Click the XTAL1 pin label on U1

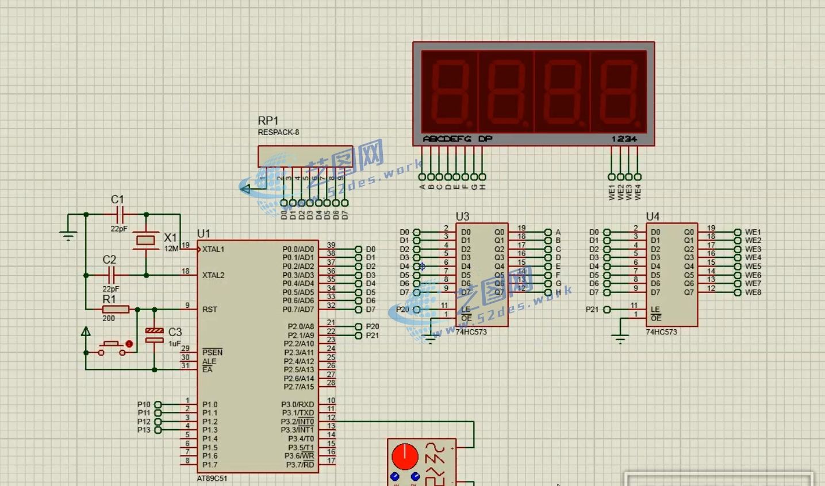pos(213,249)
